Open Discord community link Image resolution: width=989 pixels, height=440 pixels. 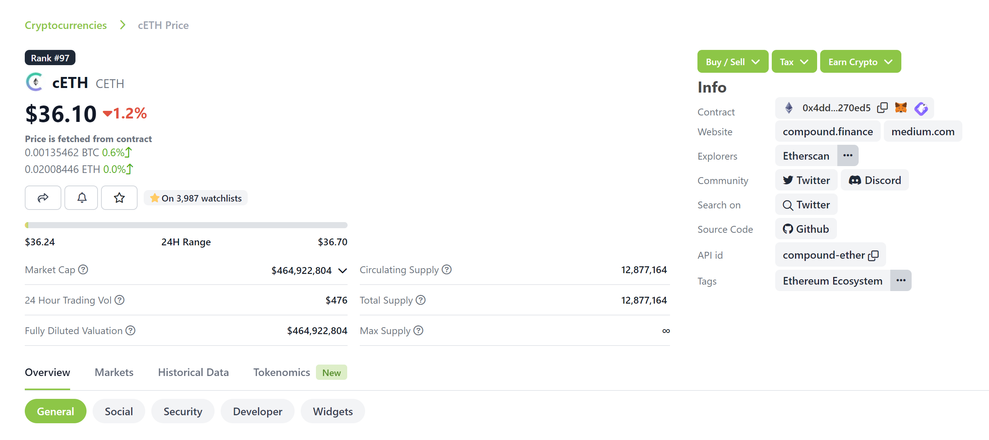(x=875, y=180)
